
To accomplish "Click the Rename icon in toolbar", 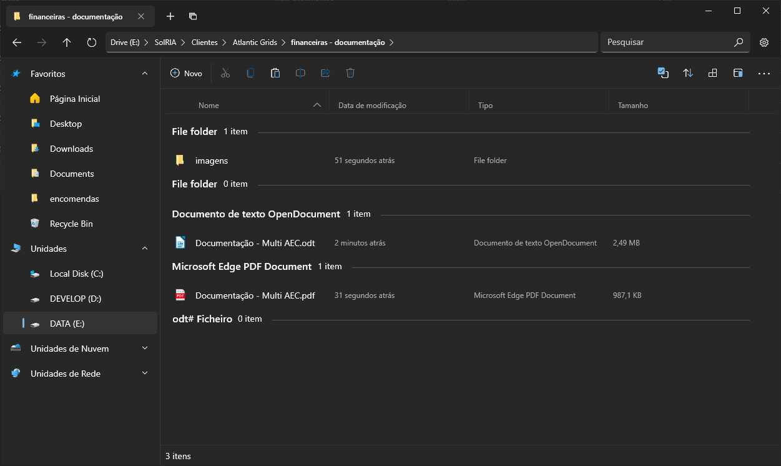I will click(300, 73).
